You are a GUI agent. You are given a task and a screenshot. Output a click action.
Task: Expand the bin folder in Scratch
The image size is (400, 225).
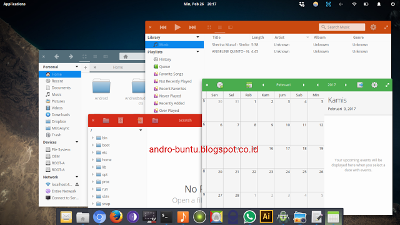pyautogui.click(x=93, y=137)
